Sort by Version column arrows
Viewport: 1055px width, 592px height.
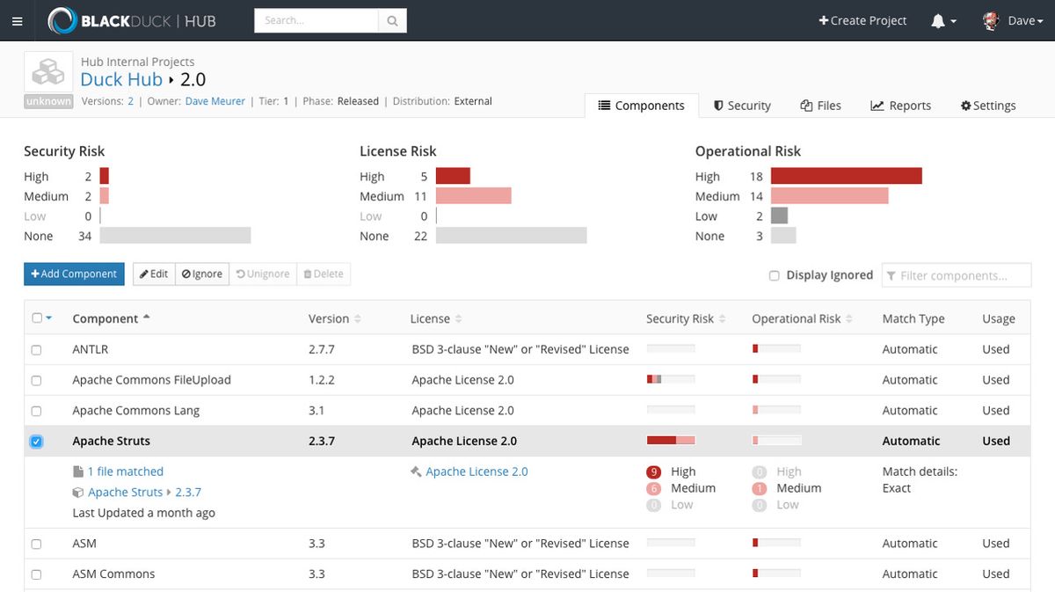point(357,319)
